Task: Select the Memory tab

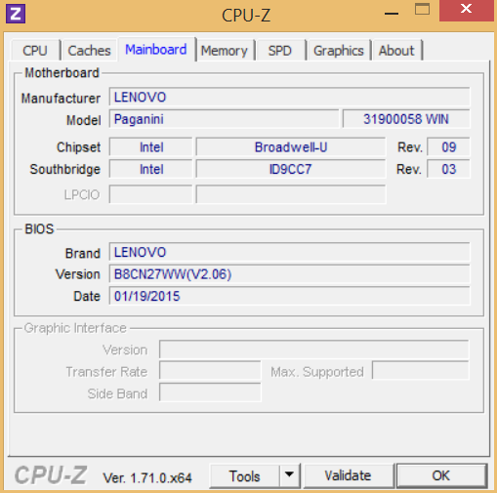Action: [x=225, y=51]
